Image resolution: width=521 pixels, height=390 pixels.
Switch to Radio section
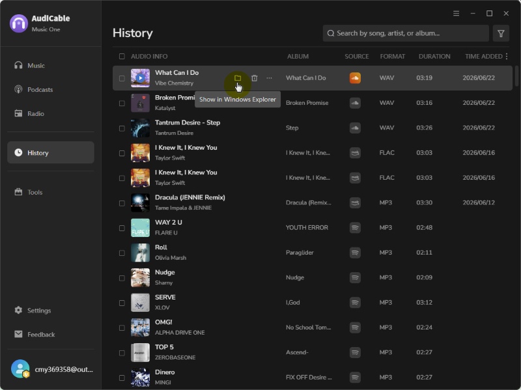click(51, 113)
